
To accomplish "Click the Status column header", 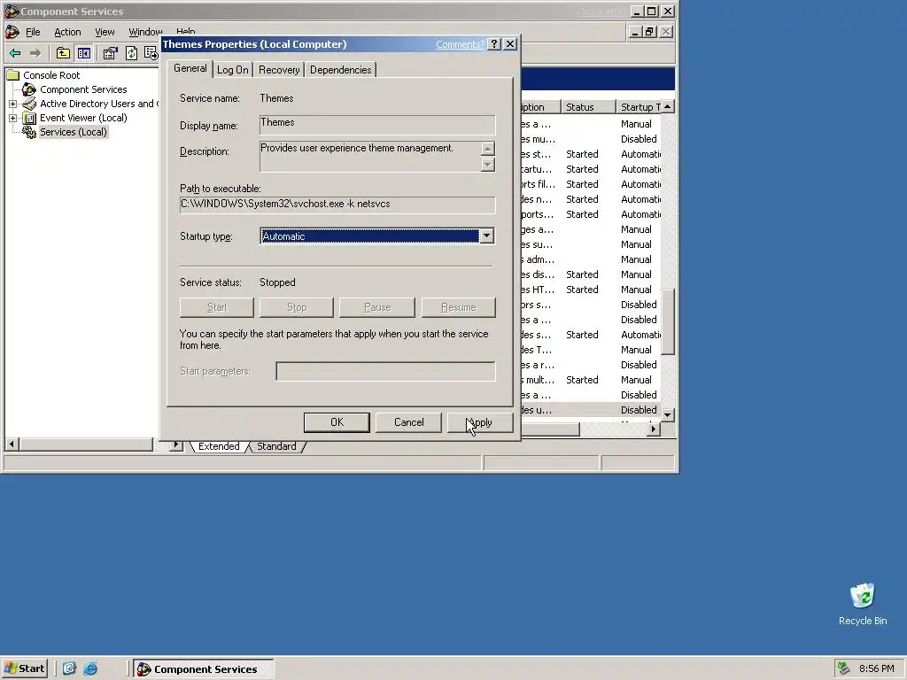I will tap(588, 107).
